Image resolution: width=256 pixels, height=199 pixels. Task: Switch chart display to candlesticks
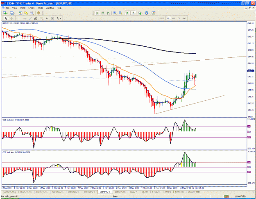click(x=103, y=13)
